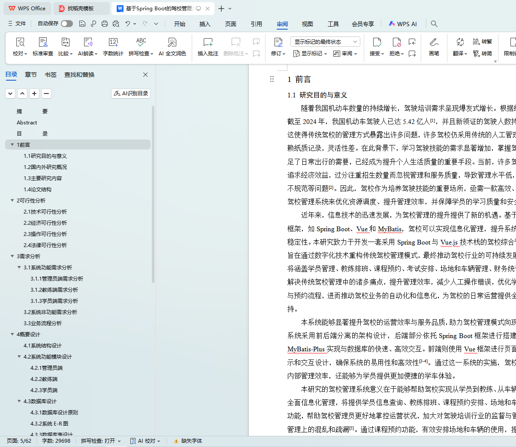Click the AI识别目录 button
The image size is (516, 447).
tap(131, 93)
